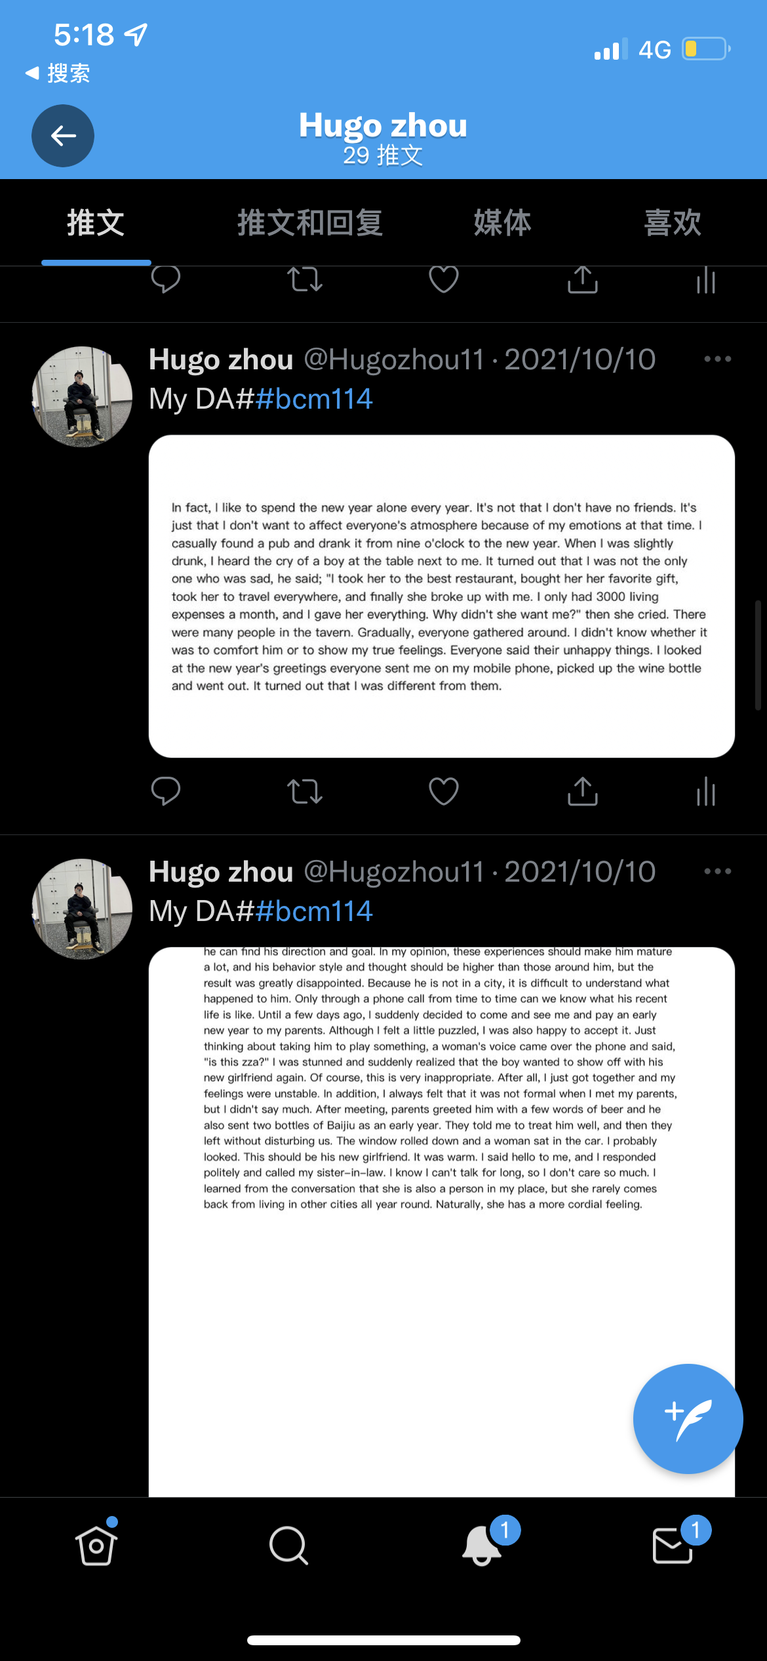Image resolution: width=767 pixels, height=1661 pixels.
Task: Share the first My DA tweet
Action: coord(583,791)
